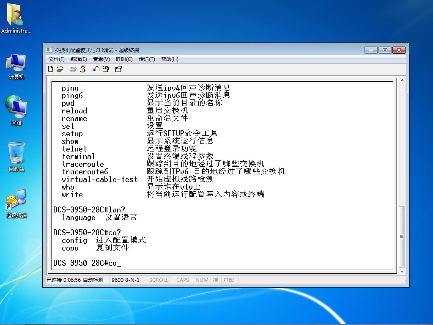
Task: Click the 'rename' command text
Action: tap(74, 118)
